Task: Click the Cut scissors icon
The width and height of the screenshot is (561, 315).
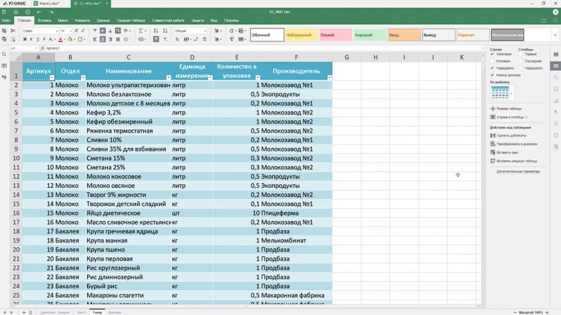Action: pos(13,31)
